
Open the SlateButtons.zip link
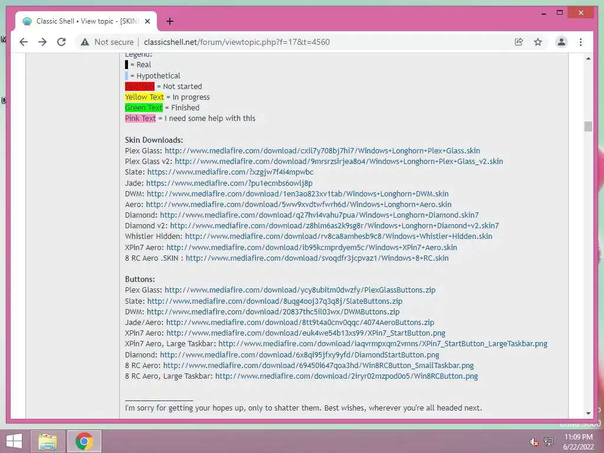[275, 301]
